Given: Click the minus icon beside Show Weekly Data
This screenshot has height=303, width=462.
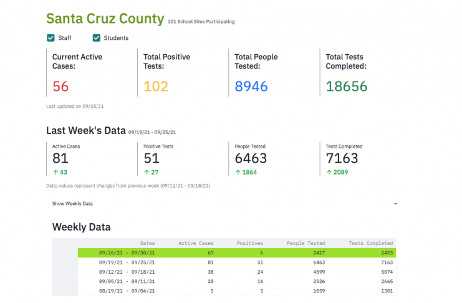Looking at the screenshot, I should (395, 204).
